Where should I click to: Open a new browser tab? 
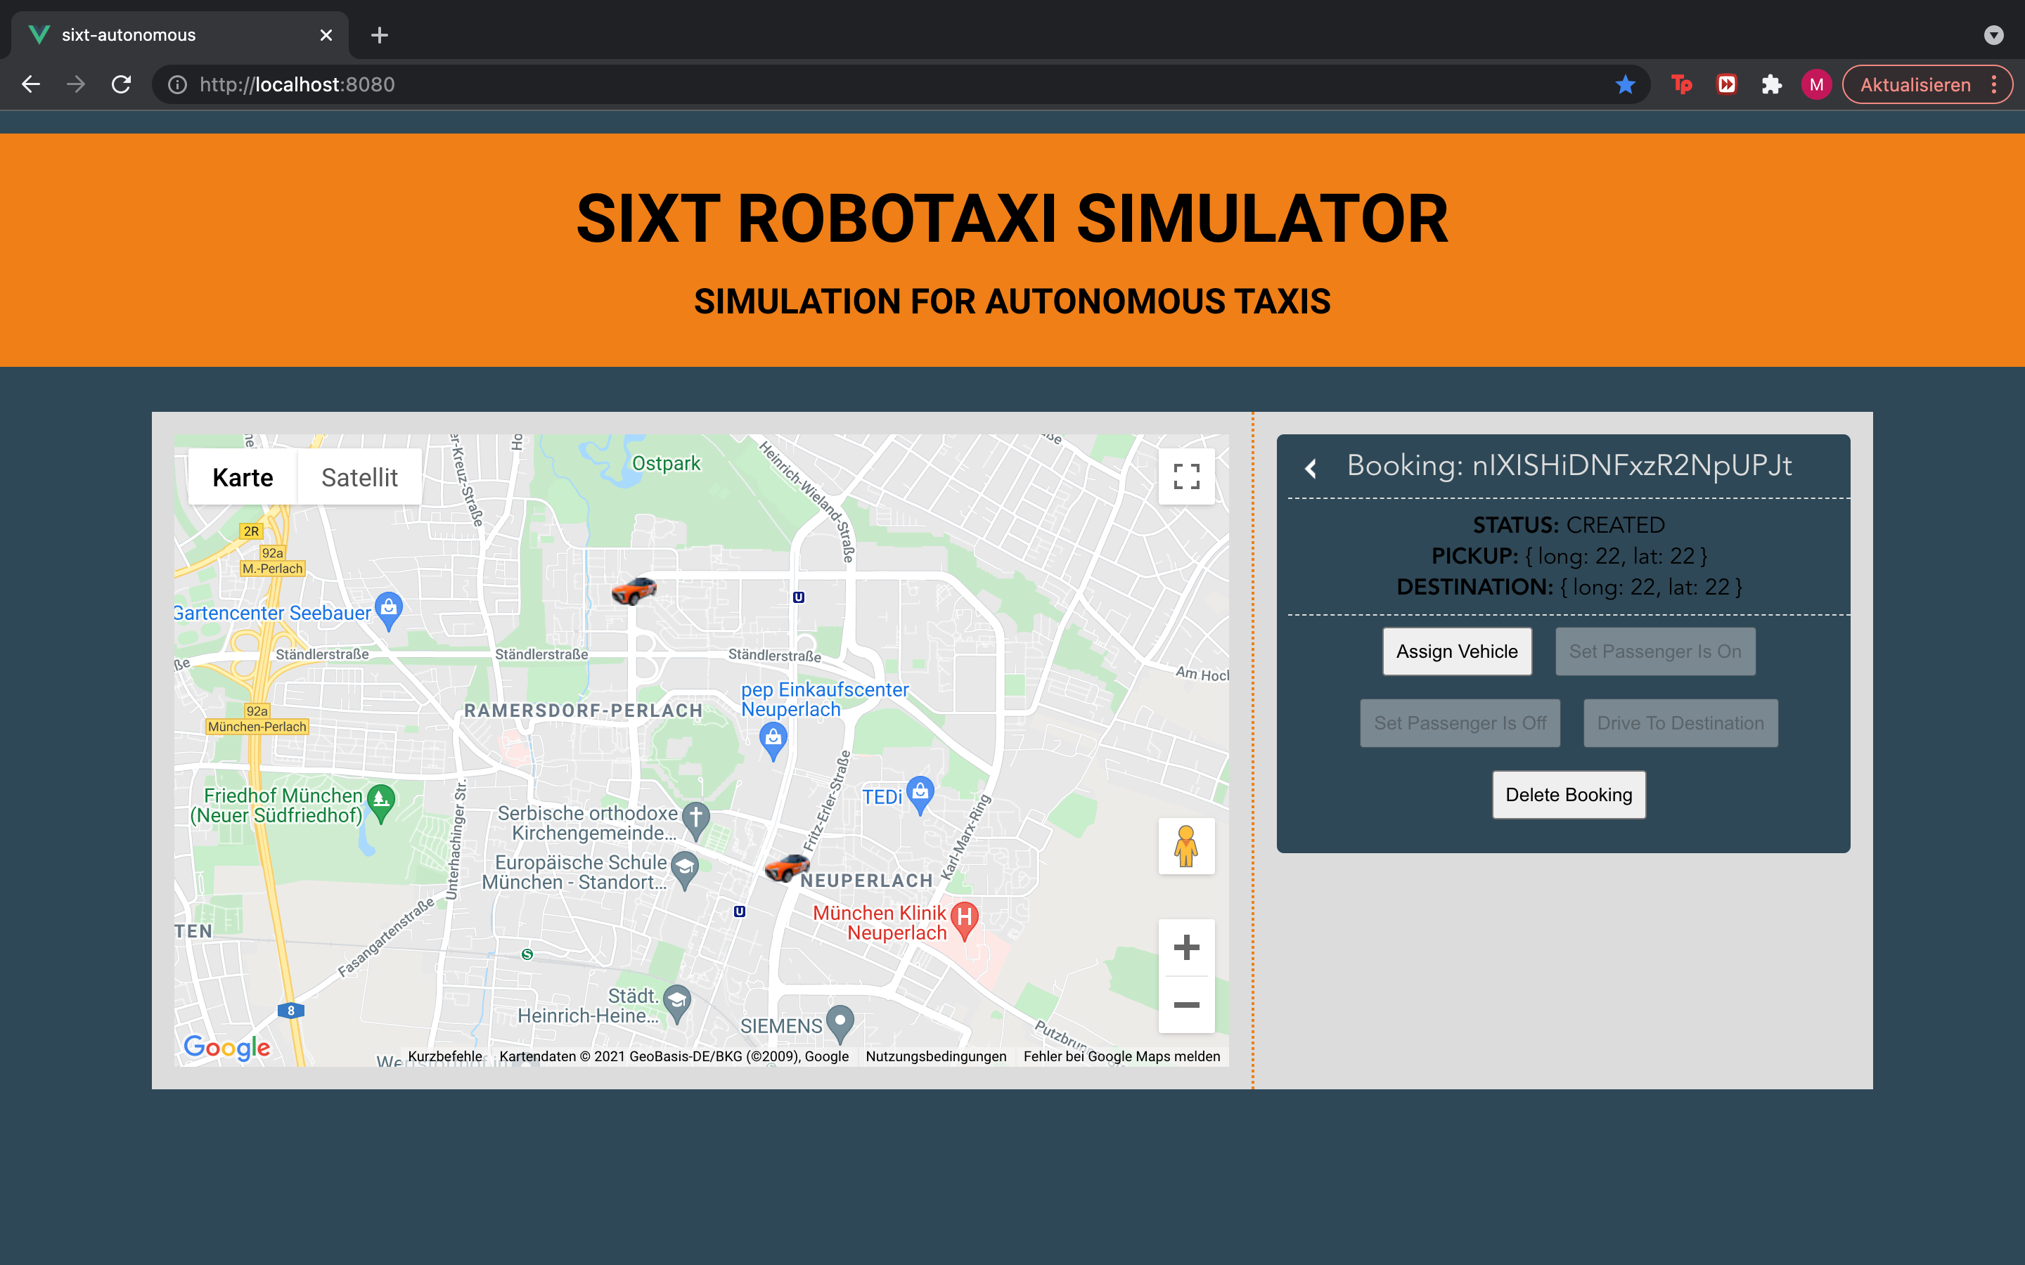pyautogui.click(x=379, y=35)
